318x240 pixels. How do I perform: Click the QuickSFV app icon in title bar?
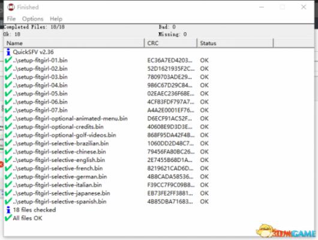point(11,7)
